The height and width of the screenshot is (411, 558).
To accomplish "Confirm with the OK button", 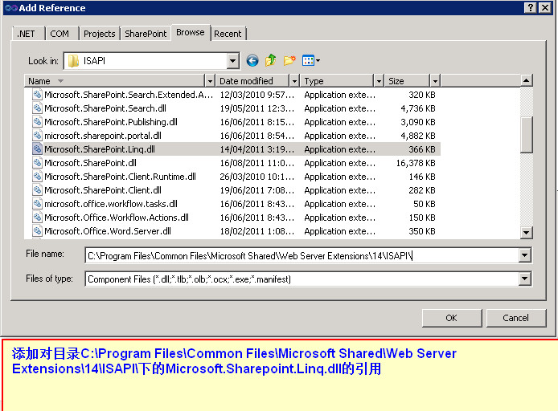I will [x=452, y=318].
